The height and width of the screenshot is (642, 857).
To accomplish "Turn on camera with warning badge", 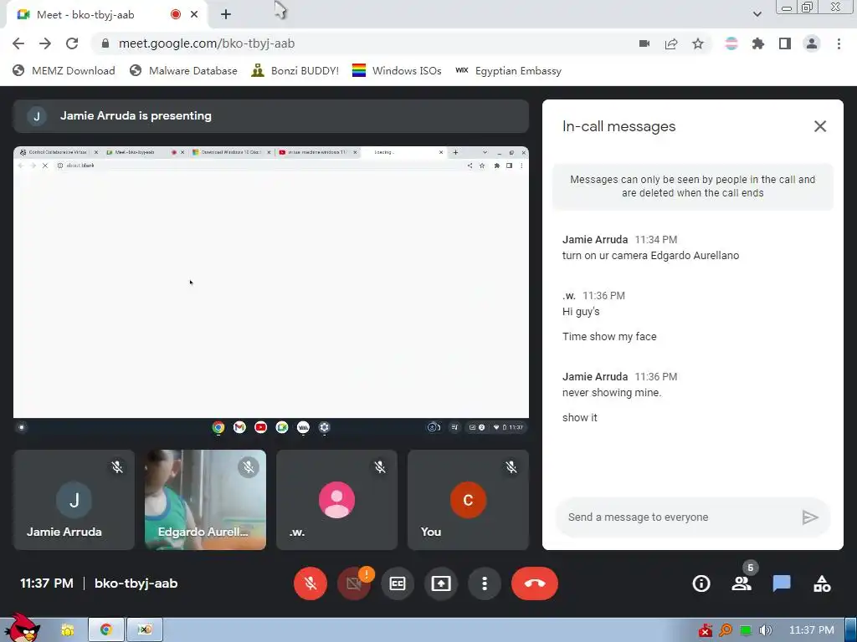I will 354,583.
